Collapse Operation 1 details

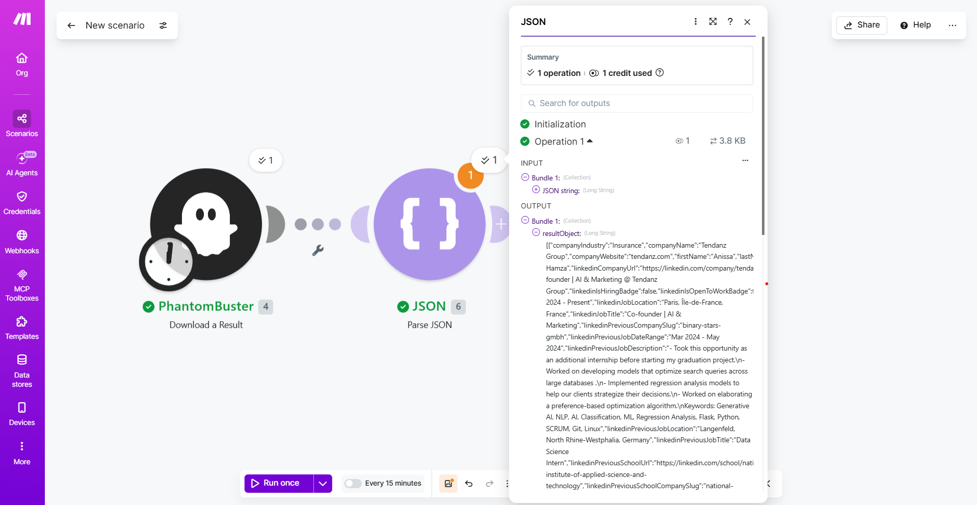pyautogui.click(x=590, y=141)
